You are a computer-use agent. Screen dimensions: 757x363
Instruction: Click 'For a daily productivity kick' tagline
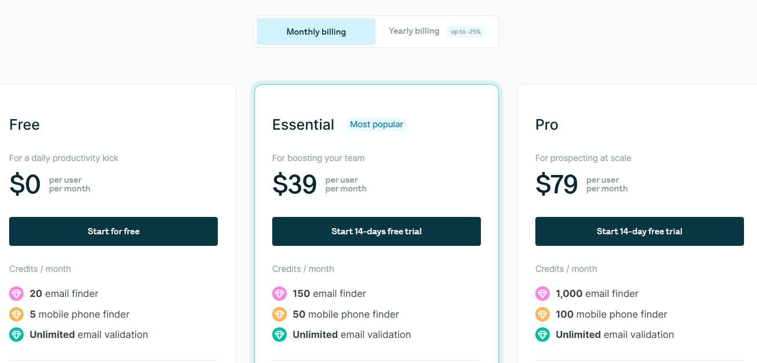tap(64, 158)
